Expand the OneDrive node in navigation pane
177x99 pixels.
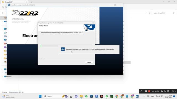point(2,21)
